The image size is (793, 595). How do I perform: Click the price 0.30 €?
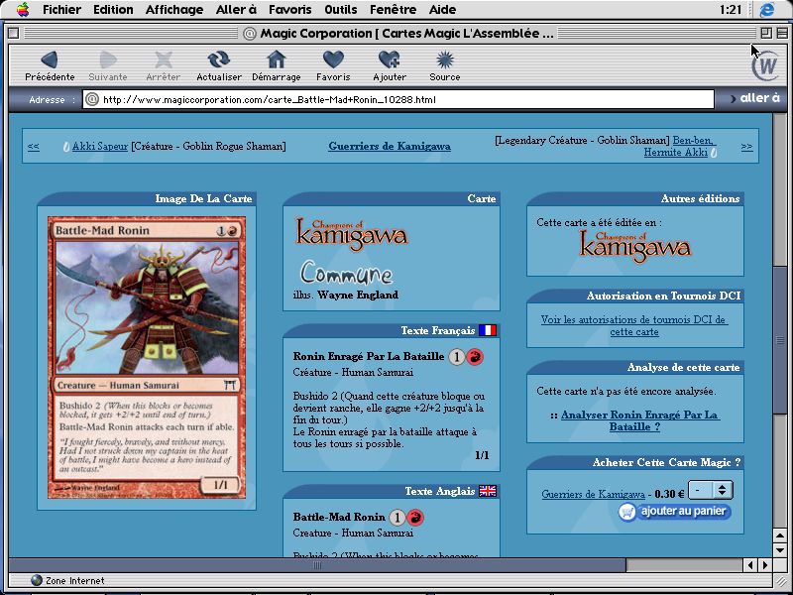coord(669,494)
